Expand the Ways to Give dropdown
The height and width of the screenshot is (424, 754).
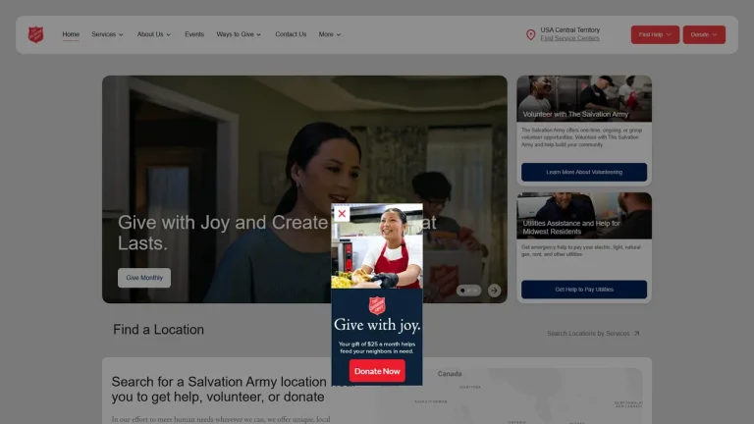point(239,34)
